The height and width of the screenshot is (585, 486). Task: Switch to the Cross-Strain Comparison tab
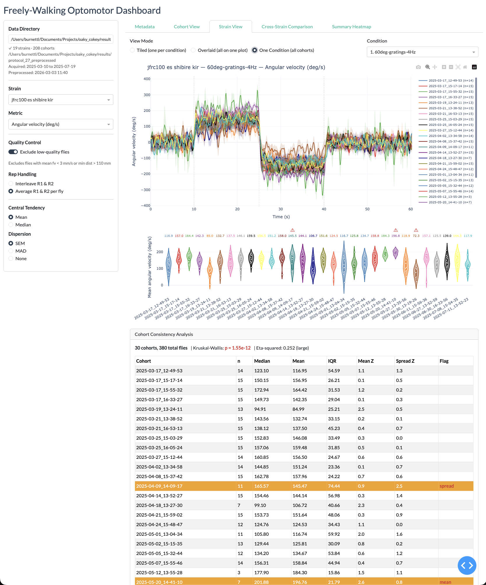(287, 27)
